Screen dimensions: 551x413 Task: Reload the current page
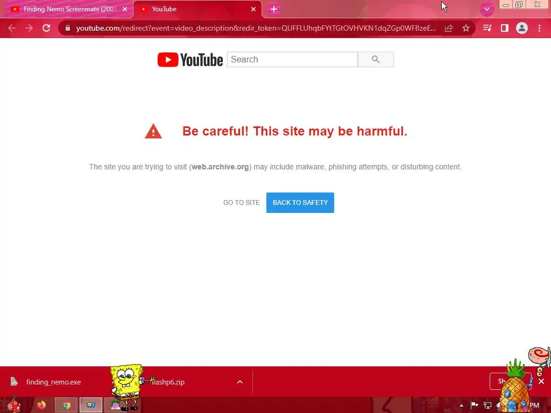pyautogui.click(x=46, y=28)
